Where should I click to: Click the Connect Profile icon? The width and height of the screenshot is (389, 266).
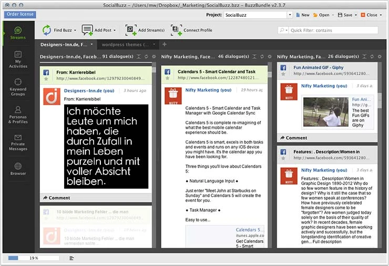coord(177,30)
